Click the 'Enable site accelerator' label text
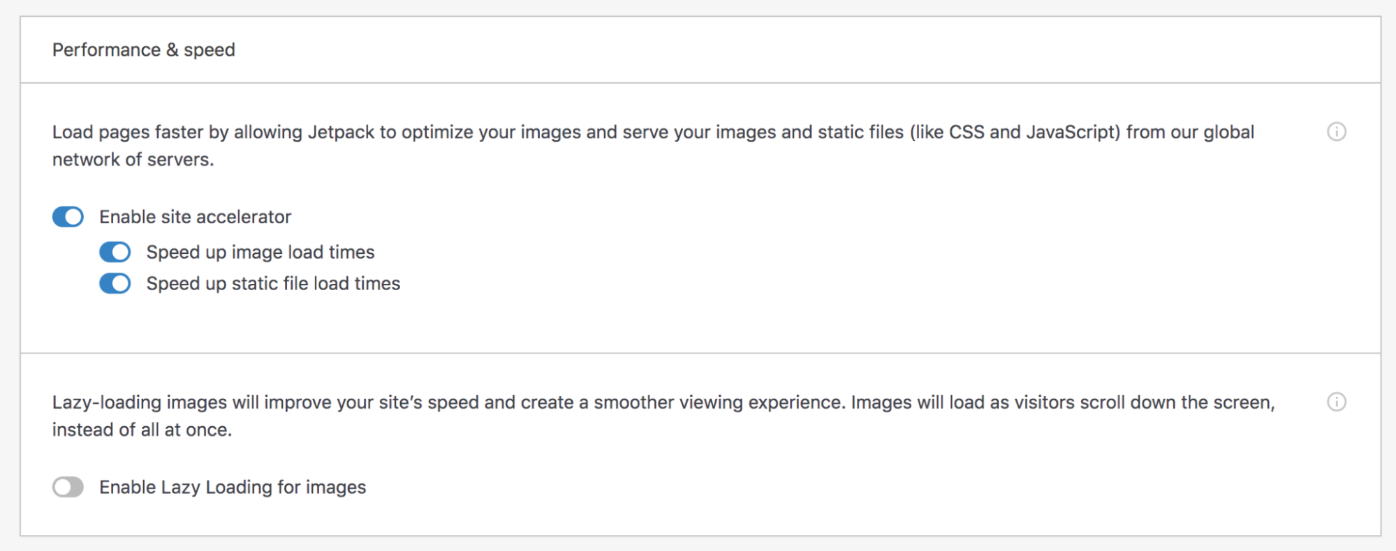This screenshot has width=1396, height=551. [195, 217]
